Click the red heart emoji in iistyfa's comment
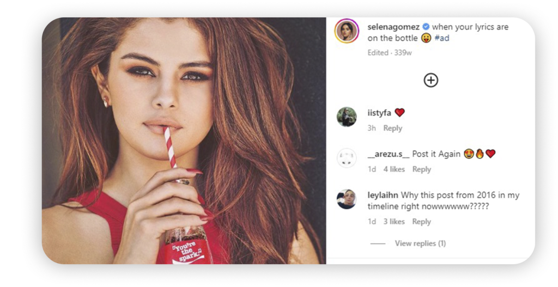The width and height of the screenshot is (558, 287). [x=399, y=113]
